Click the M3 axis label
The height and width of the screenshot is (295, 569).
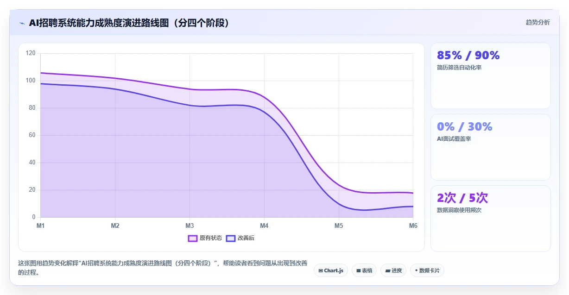coord(190,226)
